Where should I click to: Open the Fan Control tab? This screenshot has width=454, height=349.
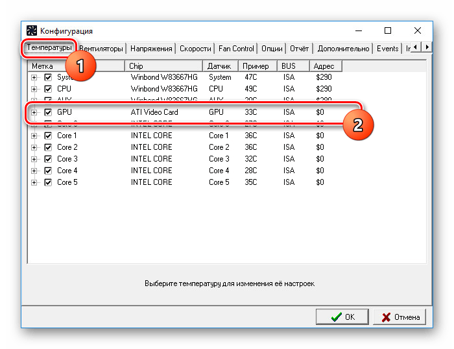pyautogui.click(x=236, y=49)
